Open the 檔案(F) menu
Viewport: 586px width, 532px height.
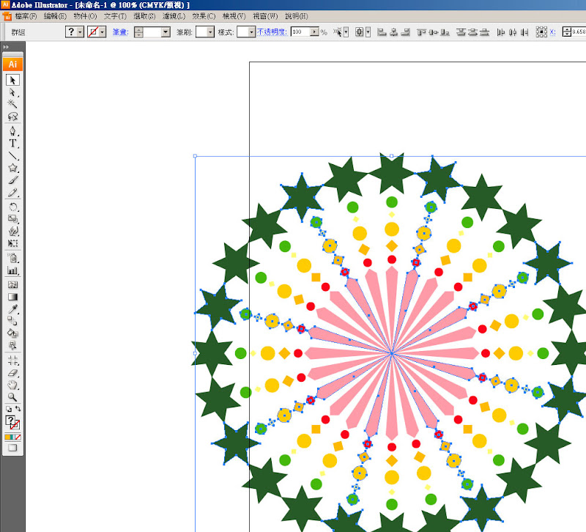26,16
